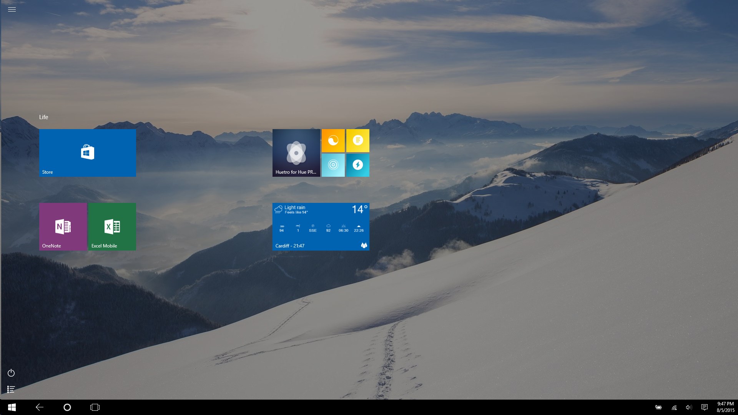Show battery status flyout
Image resolution: width=738 pixels, height=415 pixels.
point(658,407)
